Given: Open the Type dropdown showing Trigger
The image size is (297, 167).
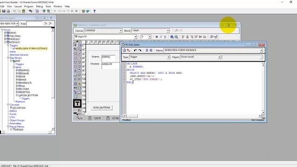Looking at the screenshot, I should [x=168, y=57].
